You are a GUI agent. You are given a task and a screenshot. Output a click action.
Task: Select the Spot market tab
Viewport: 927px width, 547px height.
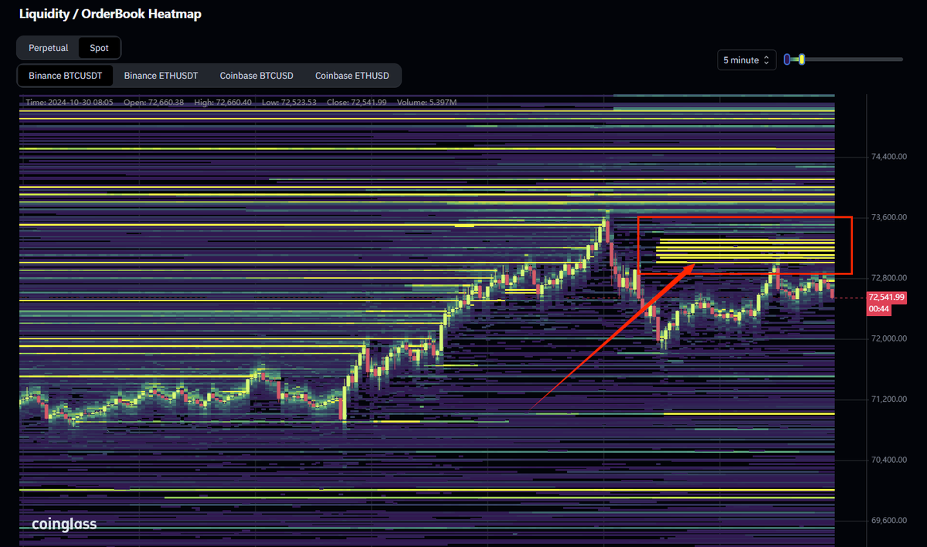(100, 48)
